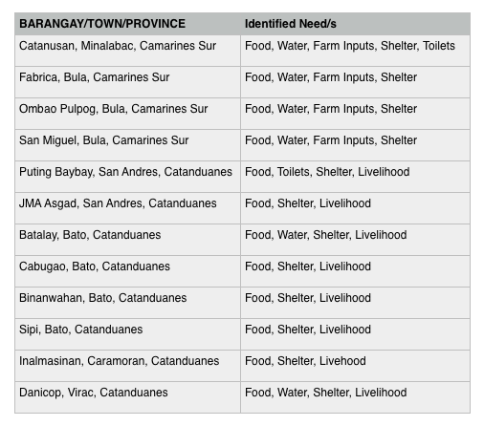Screen dimensions: 484x426
Task: Click the JMA Asgad, San Andres cell
Action: pos(127,208)
